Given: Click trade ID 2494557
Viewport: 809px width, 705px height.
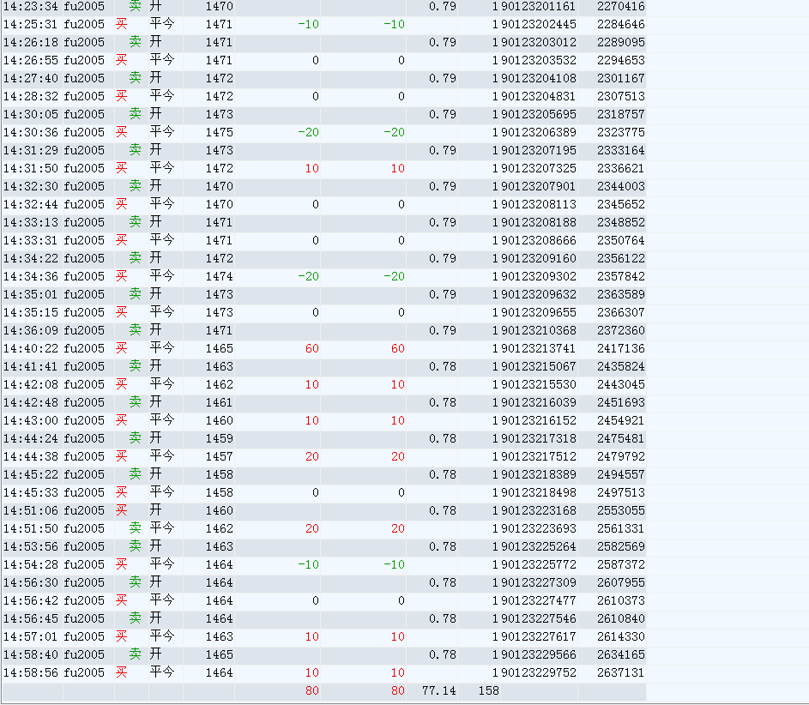Looking at the screenshot, I should (x=620, y=475).
